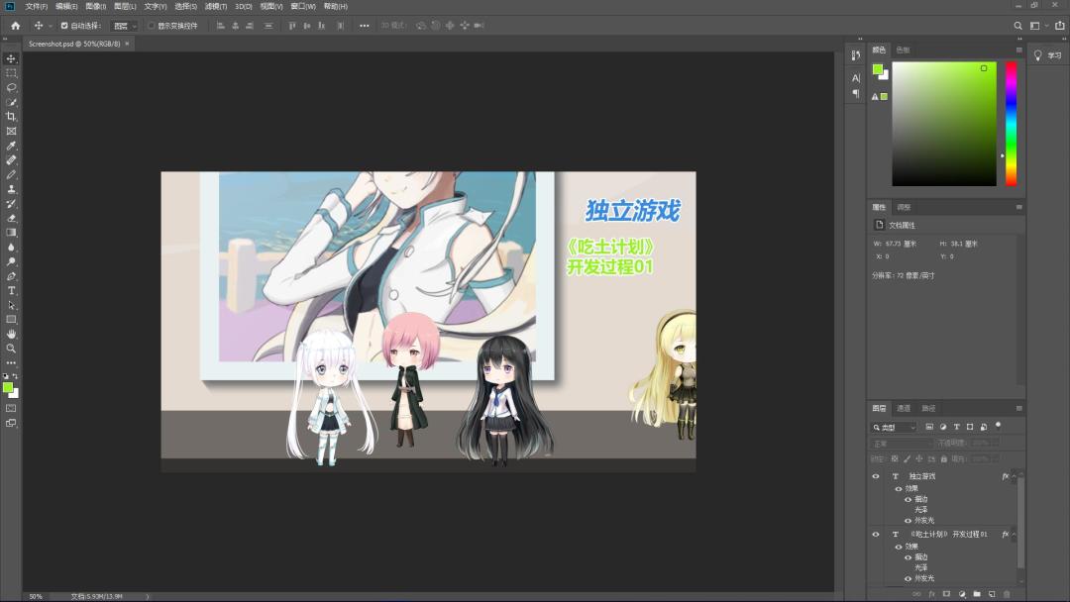Open the 滤镜(T) menu
Screen dimensions: 1070x602
tap(216, 6)
